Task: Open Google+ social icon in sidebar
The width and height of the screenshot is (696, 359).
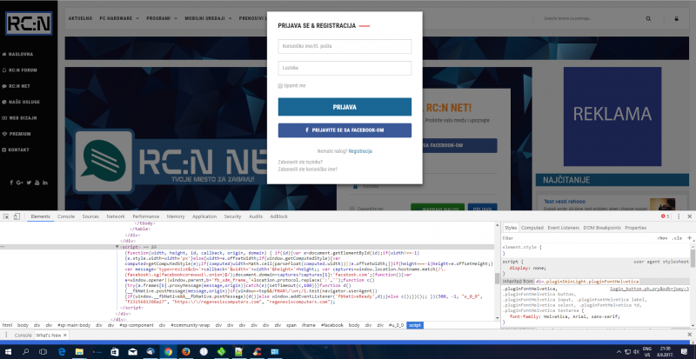Action: point(19,183)
